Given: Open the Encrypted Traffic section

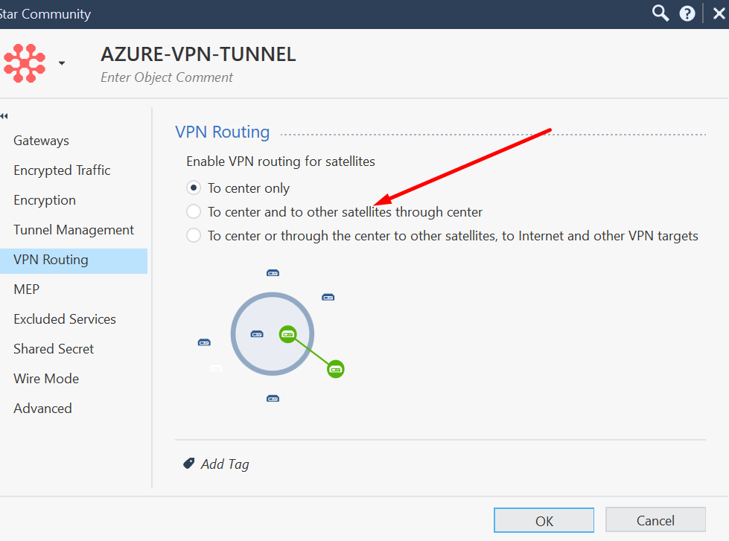Looking at the screenshot, I should 61,170.
